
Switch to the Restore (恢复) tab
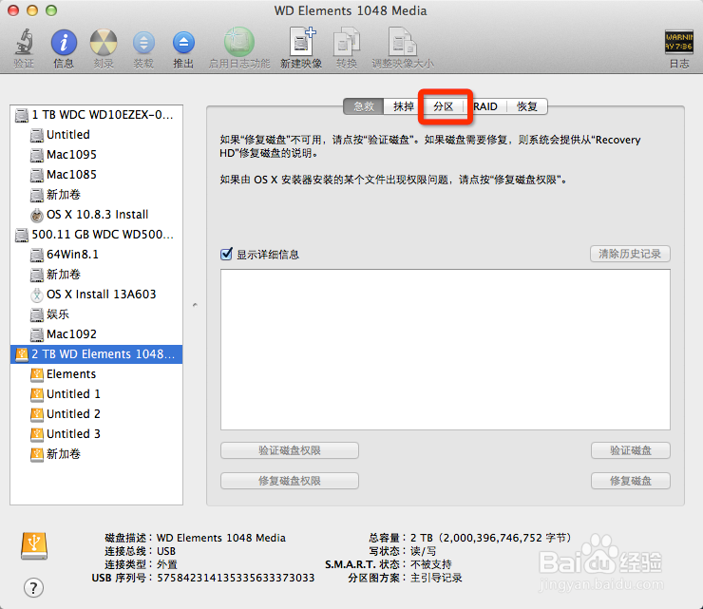click(527, 106)
